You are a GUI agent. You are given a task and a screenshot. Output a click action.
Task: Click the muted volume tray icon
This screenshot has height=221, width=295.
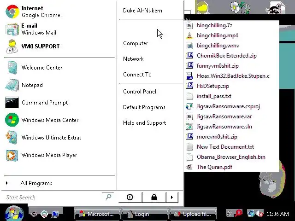(260, 214)
